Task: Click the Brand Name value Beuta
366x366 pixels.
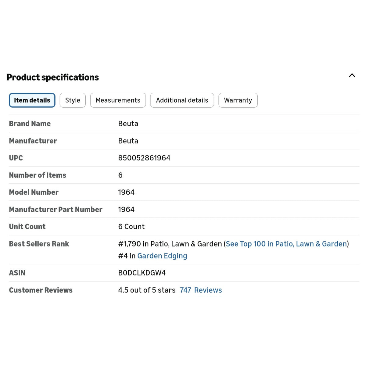Action: [x=128, y=124]
